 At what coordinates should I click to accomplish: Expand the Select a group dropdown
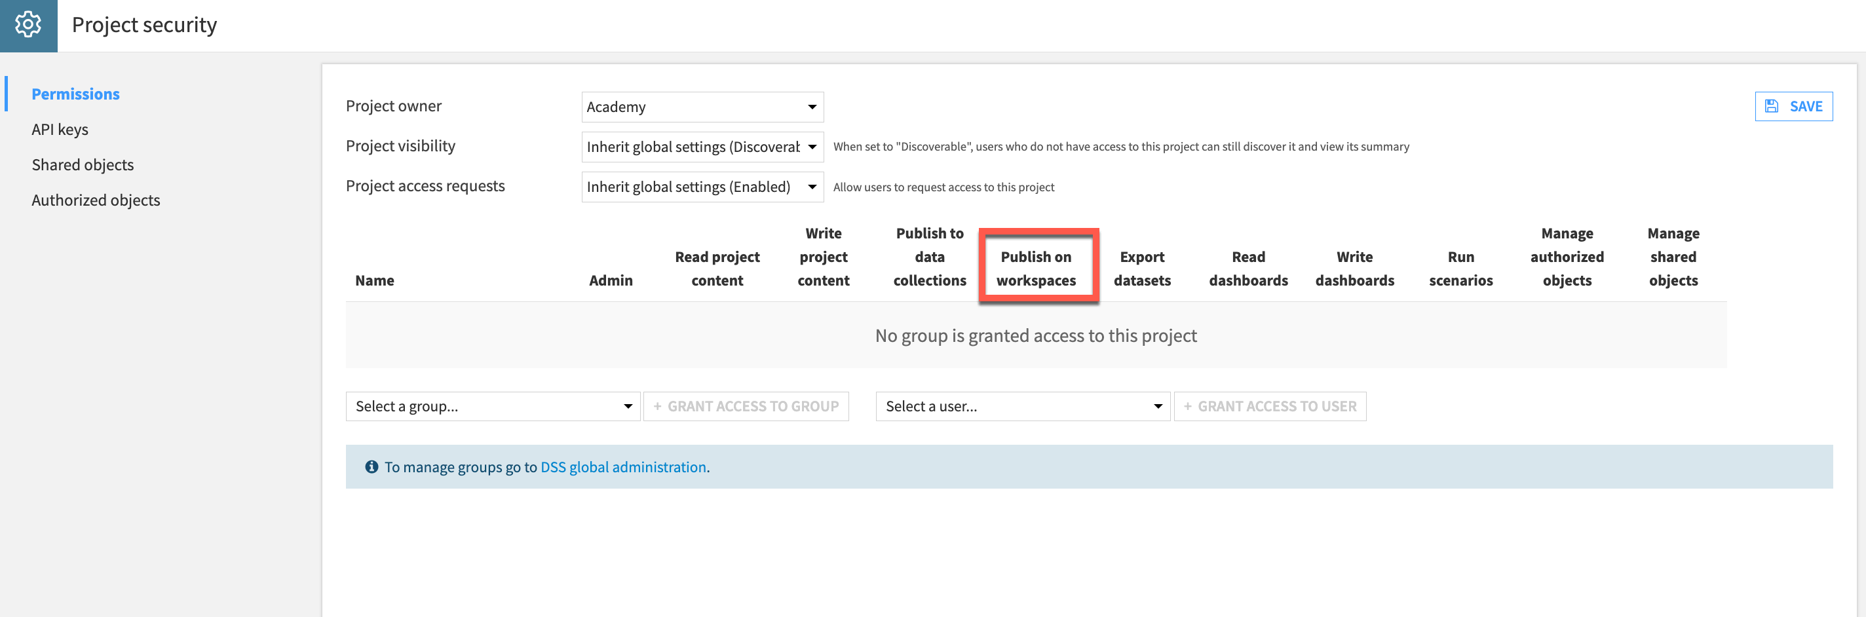(493, 406)
